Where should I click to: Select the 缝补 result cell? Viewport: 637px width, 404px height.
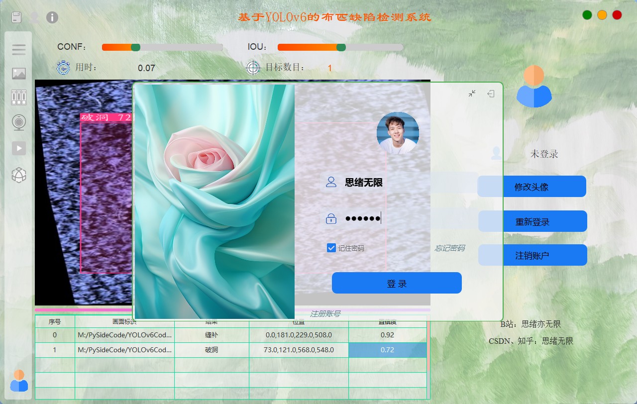pyautogui.click(x=212, y=335)
